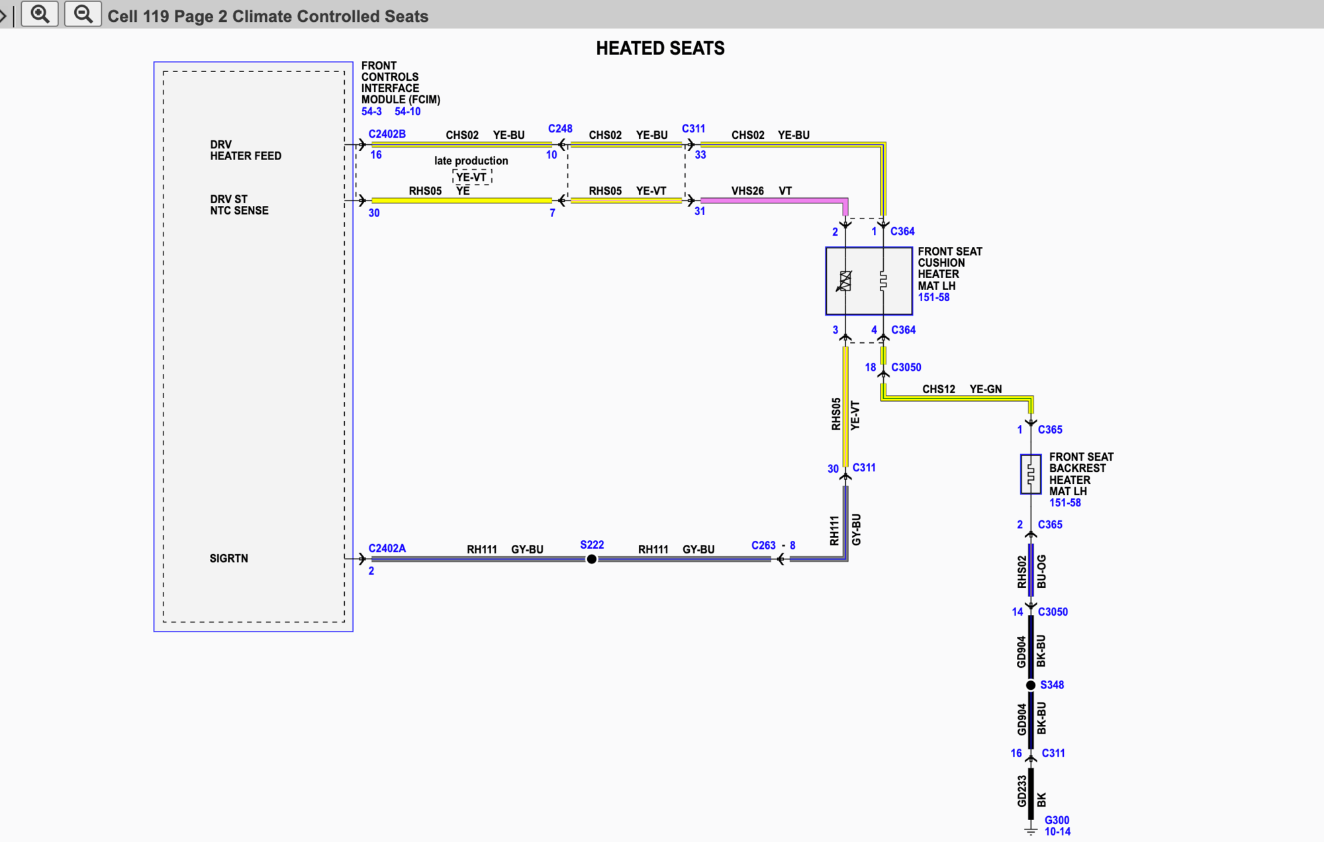The width and height of the screenshot is (1324, 842).
Task: Click the ground symbol below GD233 wire
Action: click(1031, 830)
